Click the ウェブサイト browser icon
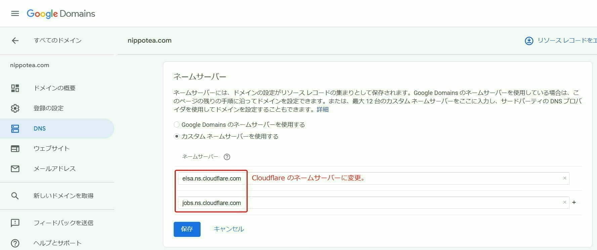 (15, 149)
